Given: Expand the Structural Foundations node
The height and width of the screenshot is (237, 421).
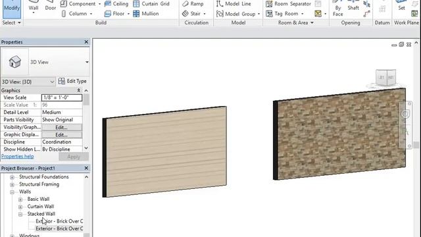Looking at the screenshot, I should (x=12, y=177).
